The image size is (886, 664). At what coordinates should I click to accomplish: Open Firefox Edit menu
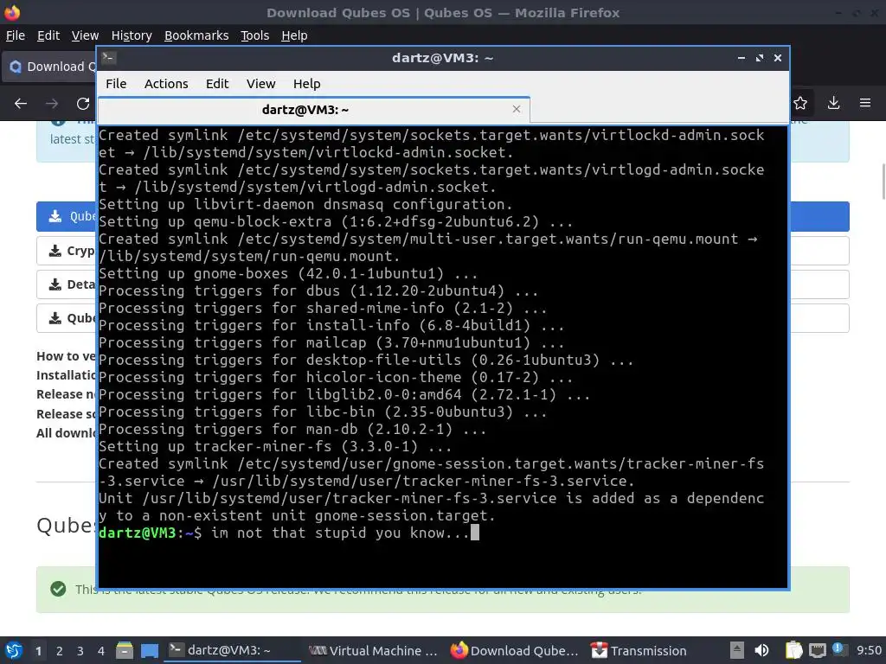[48, 35]
